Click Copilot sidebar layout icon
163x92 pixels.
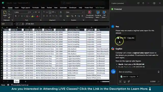pos(154,3)
